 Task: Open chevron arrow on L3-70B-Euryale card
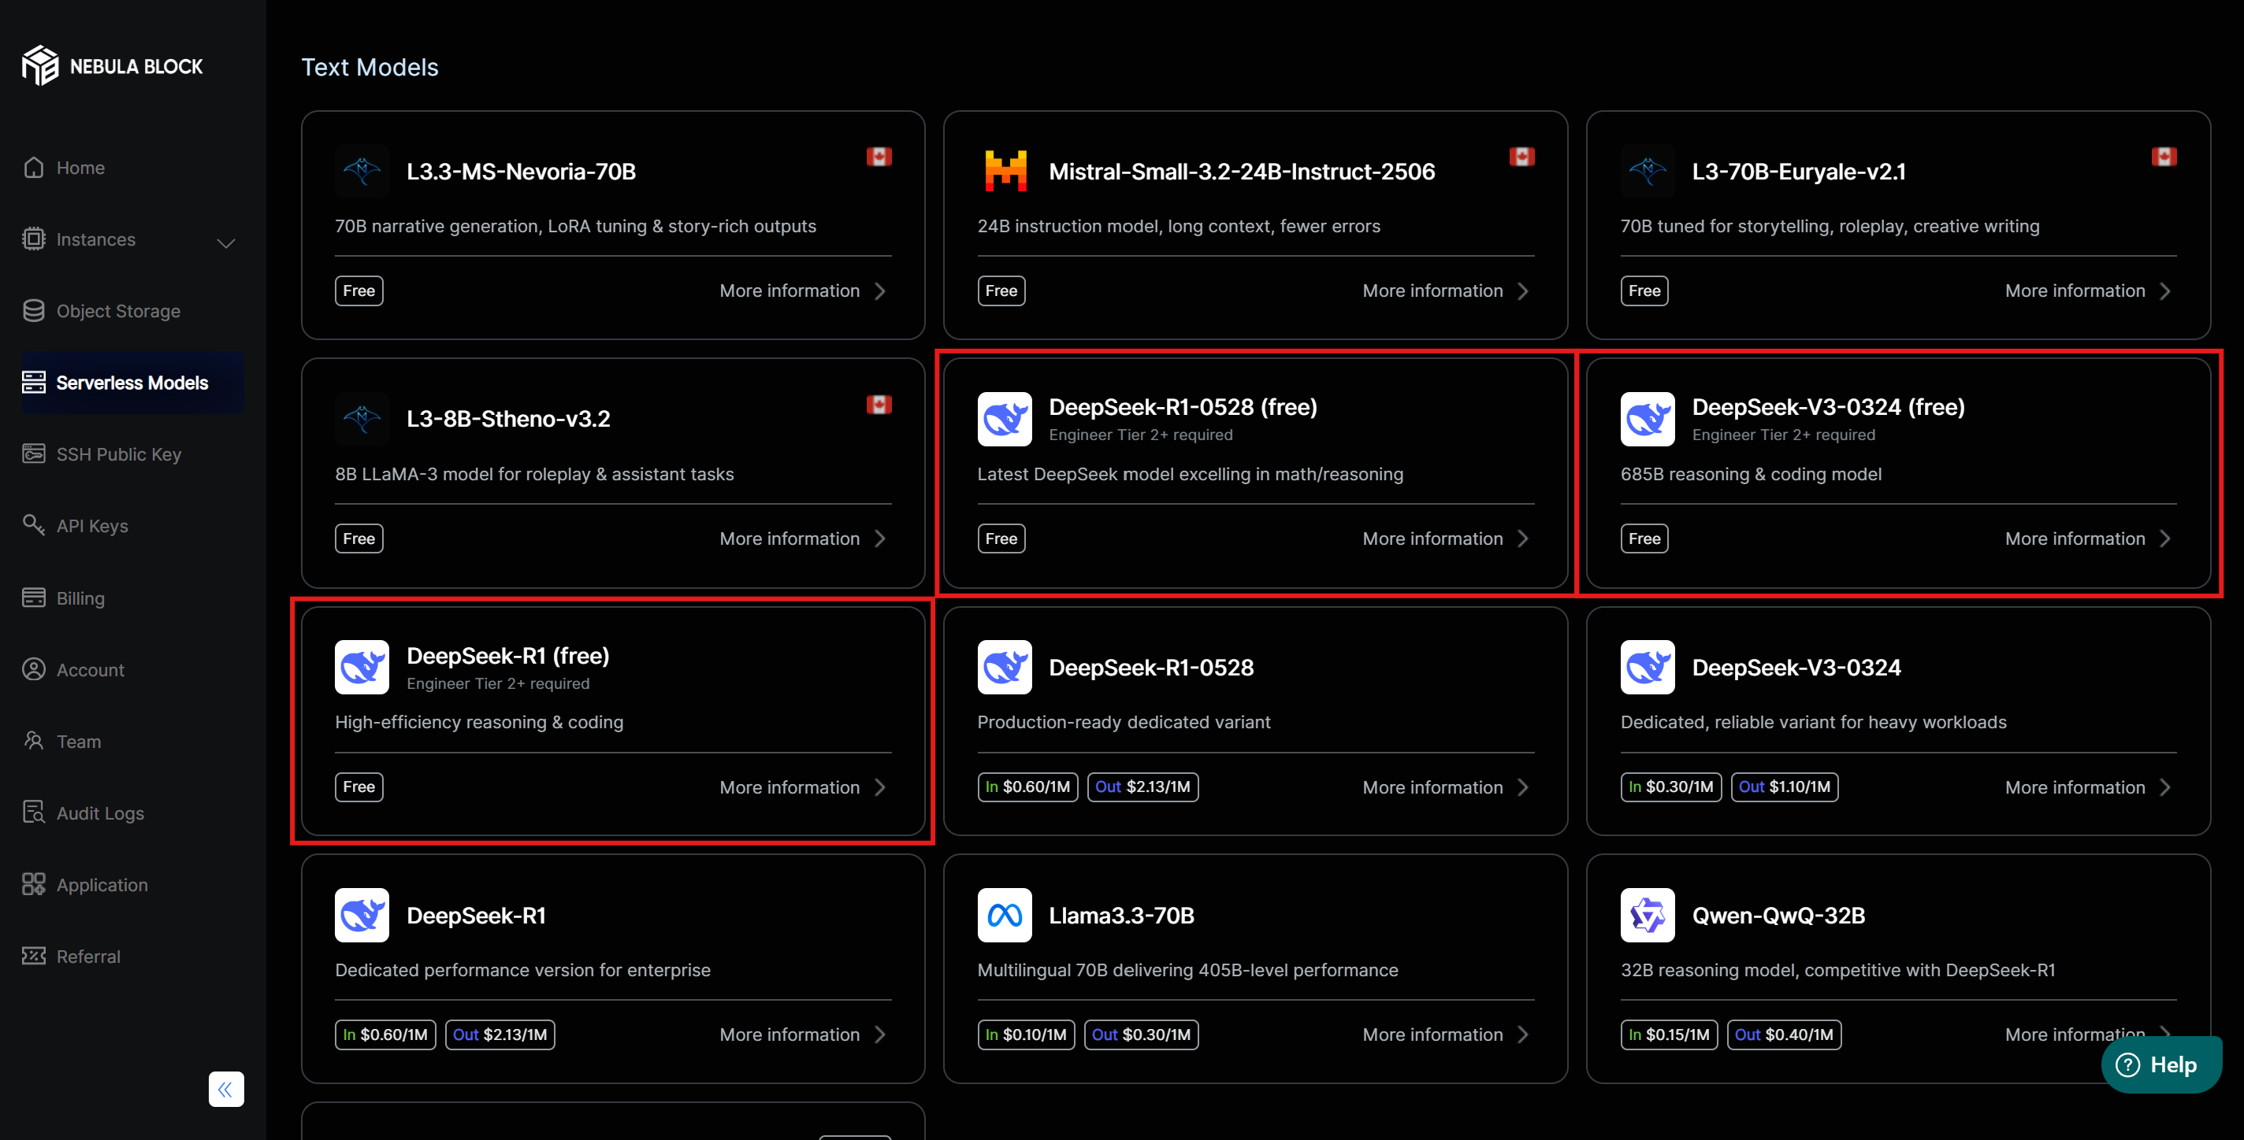click(2165, 291)
